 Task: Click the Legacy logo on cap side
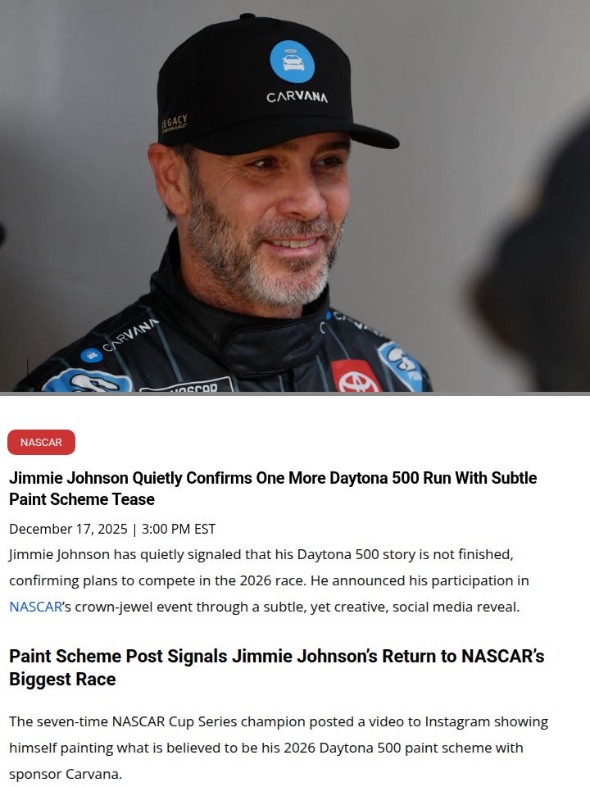pyautogui.click(x=174, y=123)
